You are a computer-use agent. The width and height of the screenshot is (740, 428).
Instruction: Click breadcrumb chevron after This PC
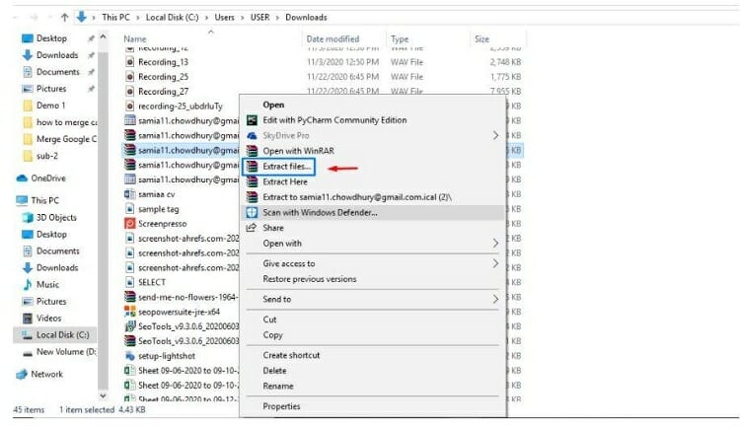point(138,18)
